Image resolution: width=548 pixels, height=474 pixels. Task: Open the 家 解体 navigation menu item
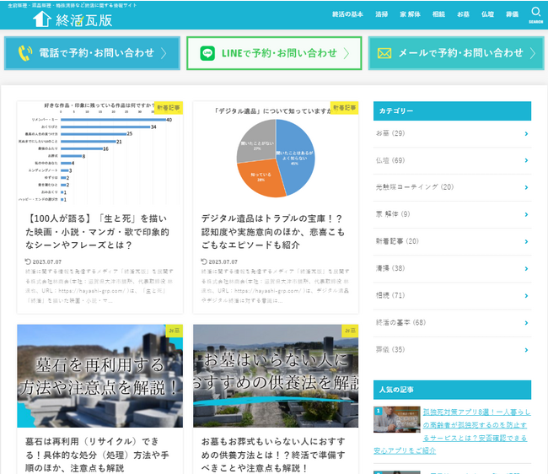[x=410, y=14]
